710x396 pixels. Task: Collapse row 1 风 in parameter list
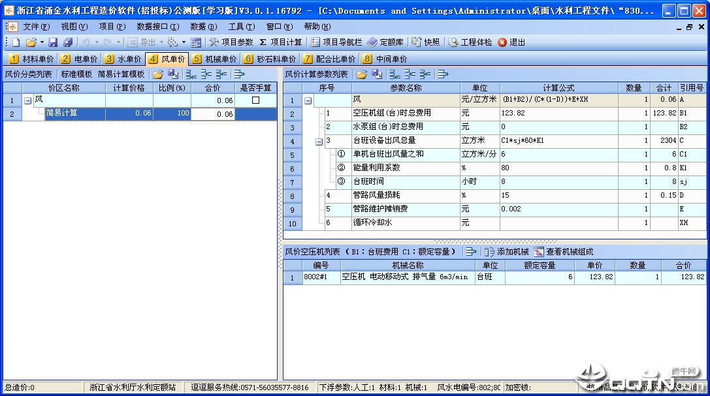308,100
